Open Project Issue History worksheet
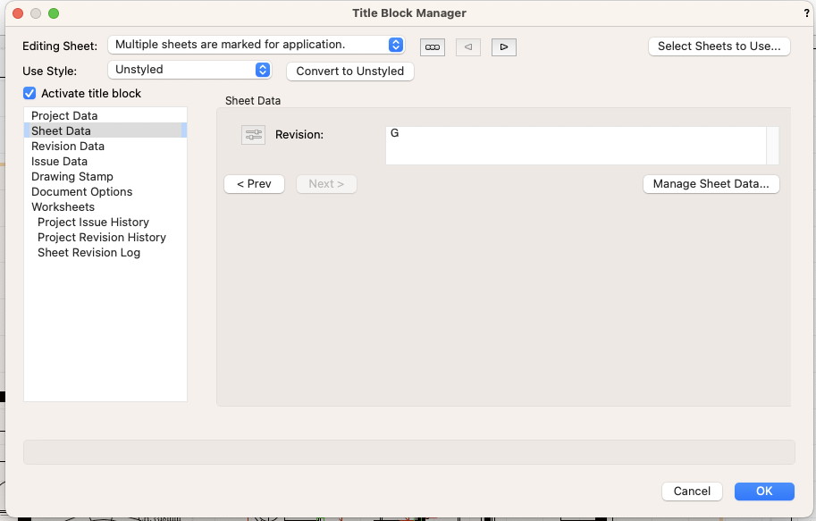The width and height of the screenshot is (816, 521). coord(93,223)
